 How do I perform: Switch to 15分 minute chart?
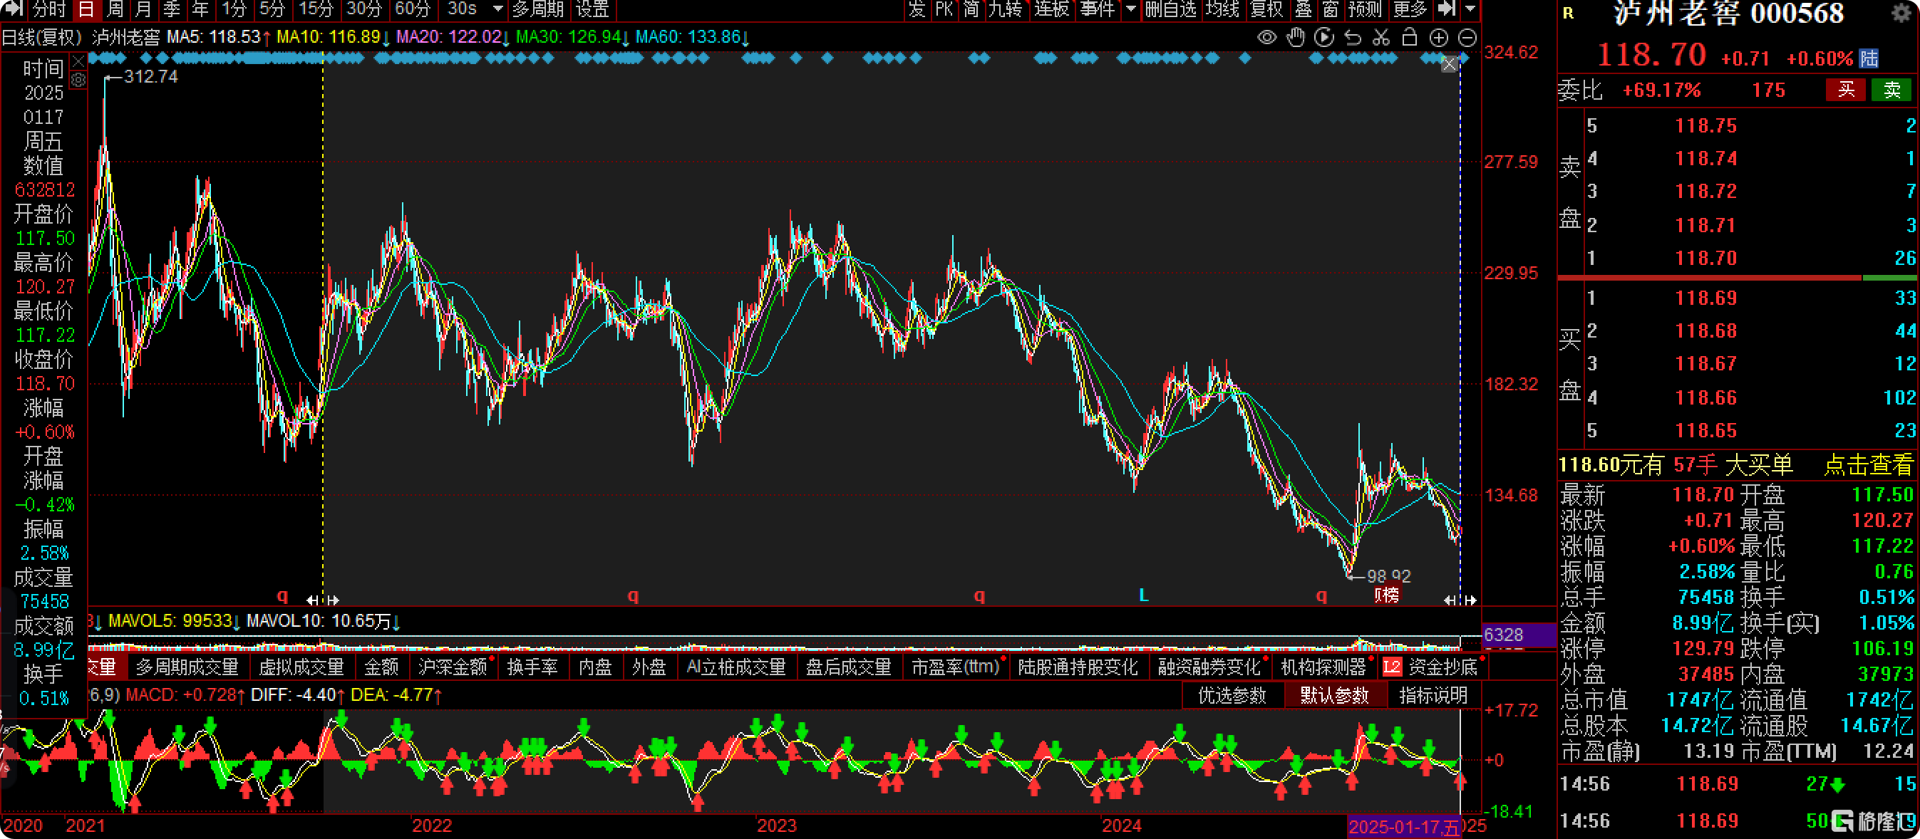pos(316,9)
